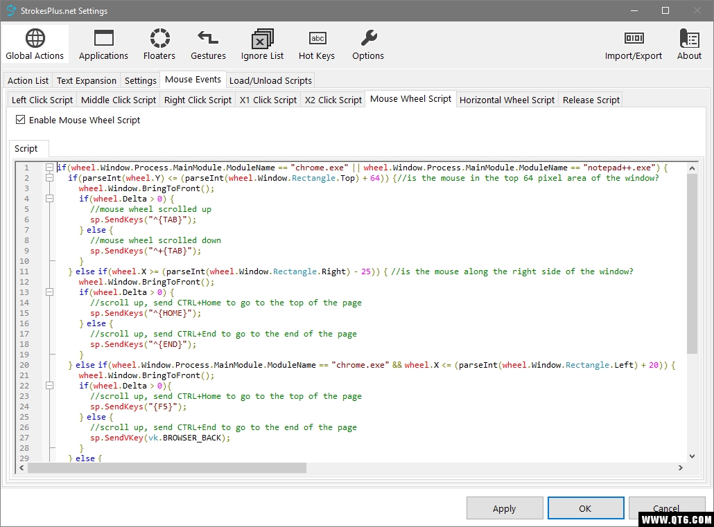Click the sp.SendKeys("^+{TAB}") code line
This screenshot has width=714, height=527.
click(x=146, y=251)
